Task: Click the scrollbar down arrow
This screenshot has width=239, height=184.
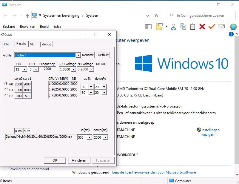Action: tap(237, 175)
